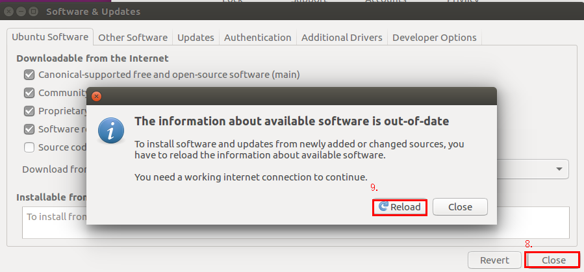Click the window close button in title bar
The width and height of the screenshot is (584, 272).
8,12
